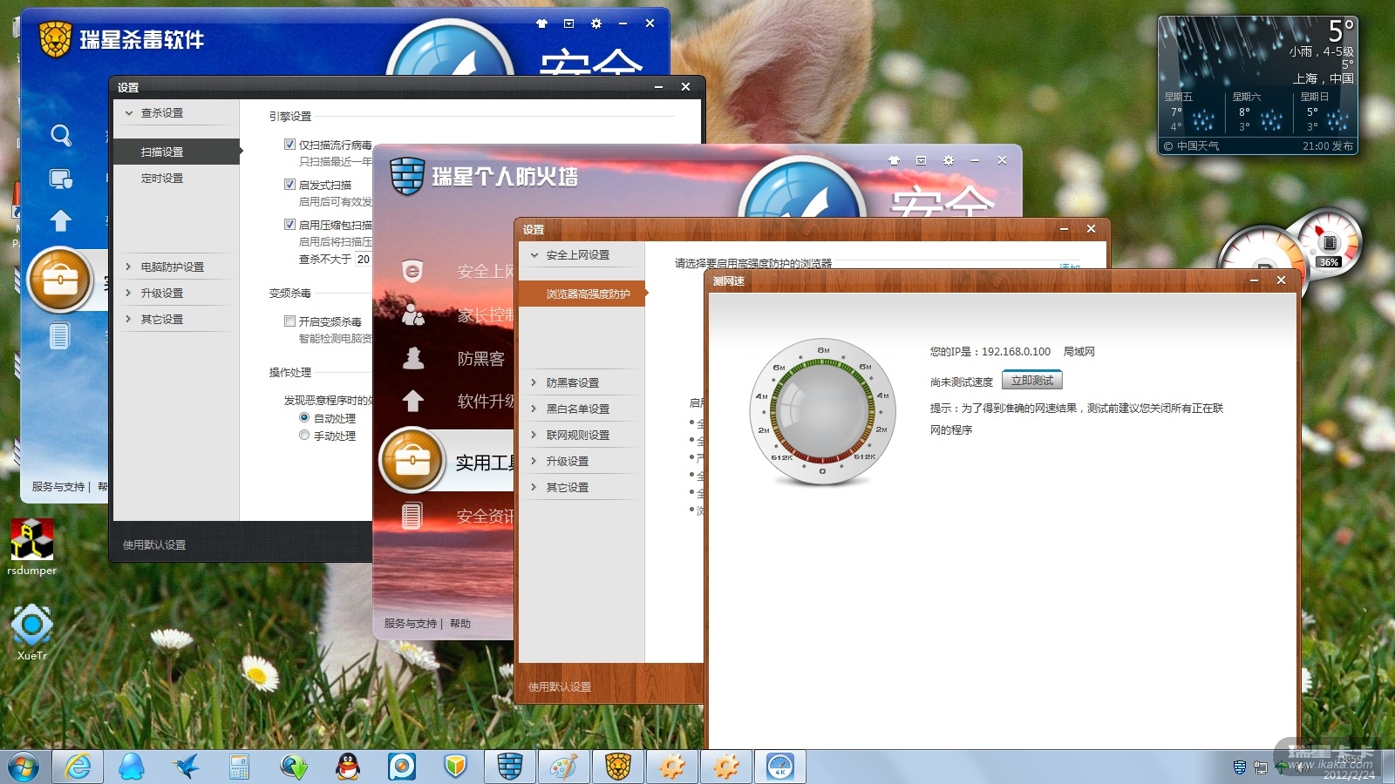The height and width of the screenshot is (784, 1395).
Task: Click the Internet Explorer taskbar icon
Action: click(78, 767)
